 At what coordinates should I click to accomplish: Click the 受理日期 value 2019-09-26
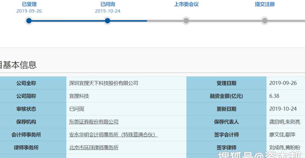(283, 83)
